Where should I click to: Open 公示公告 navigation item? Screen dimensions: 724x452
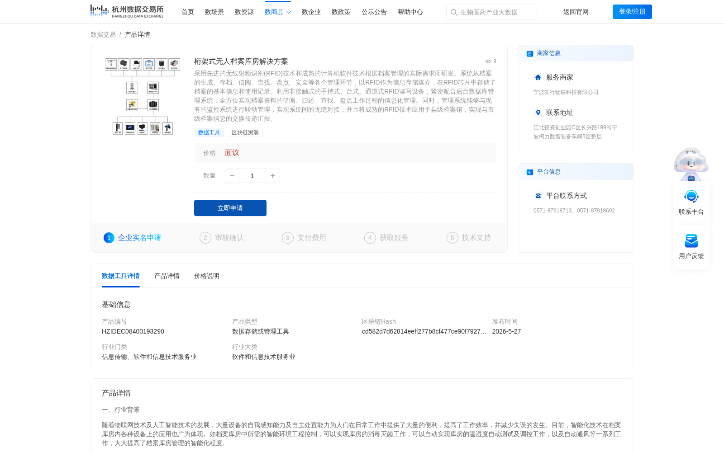[374, 12]
